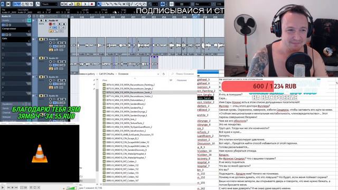Sort files by the Имя column header

(x=105, y=80)
